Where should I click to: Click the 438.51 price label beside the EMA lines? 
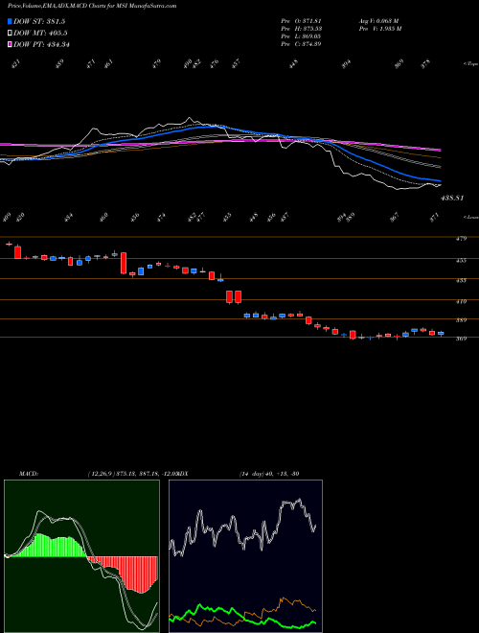point(452,199)
